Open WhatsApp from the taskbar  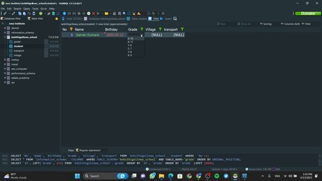click(x=152, y=176)
